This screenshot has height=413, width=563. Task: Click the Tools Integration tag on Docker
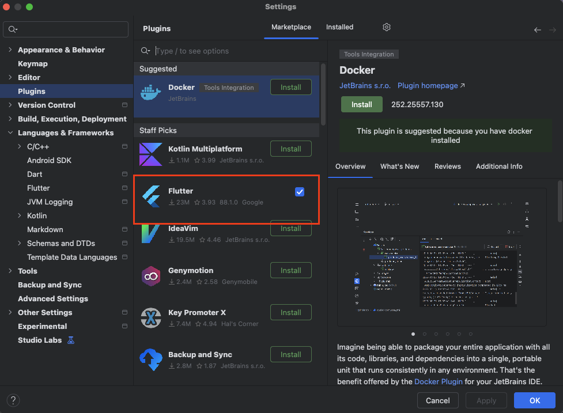pyautogui.click(x=229, y=88)
